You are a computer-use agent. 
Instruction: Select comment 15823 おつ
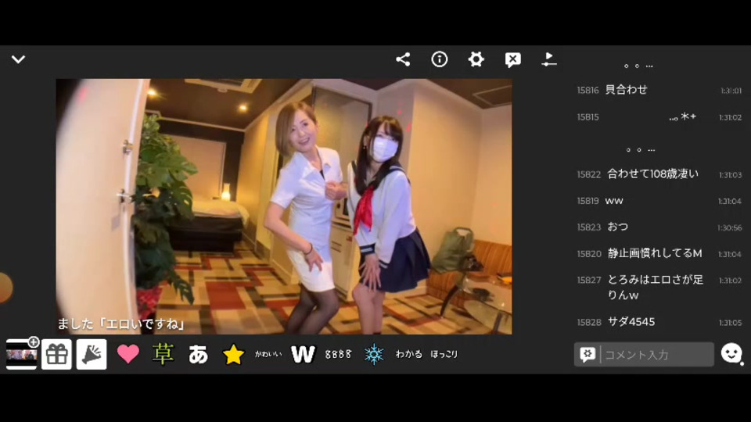pyautogui.click(x=659, y=227)
